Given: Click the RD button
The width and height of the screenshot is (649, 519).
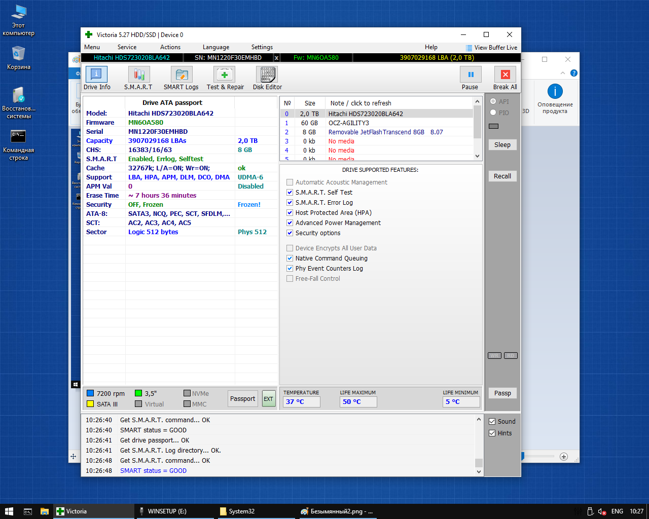Looking at the screenshot, I should [511, 355].
